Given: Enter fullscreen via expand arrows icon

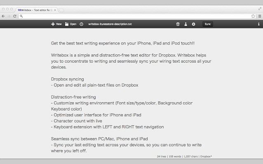Looking at the screenshot, I should 260,9.
